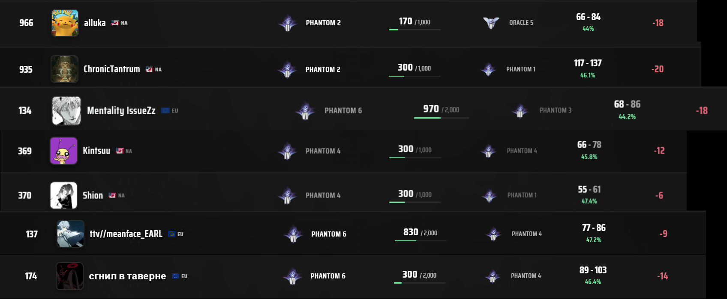Click Kintsuu's Phantom 4 current rank emblem

[287, 151]
